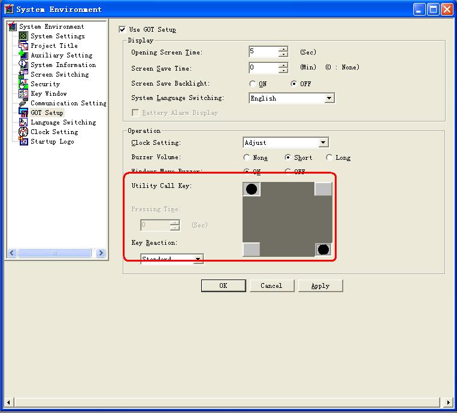This screenshot has width=457, height=413.
Task: Click the System Information icon
Action: (23, 65)
